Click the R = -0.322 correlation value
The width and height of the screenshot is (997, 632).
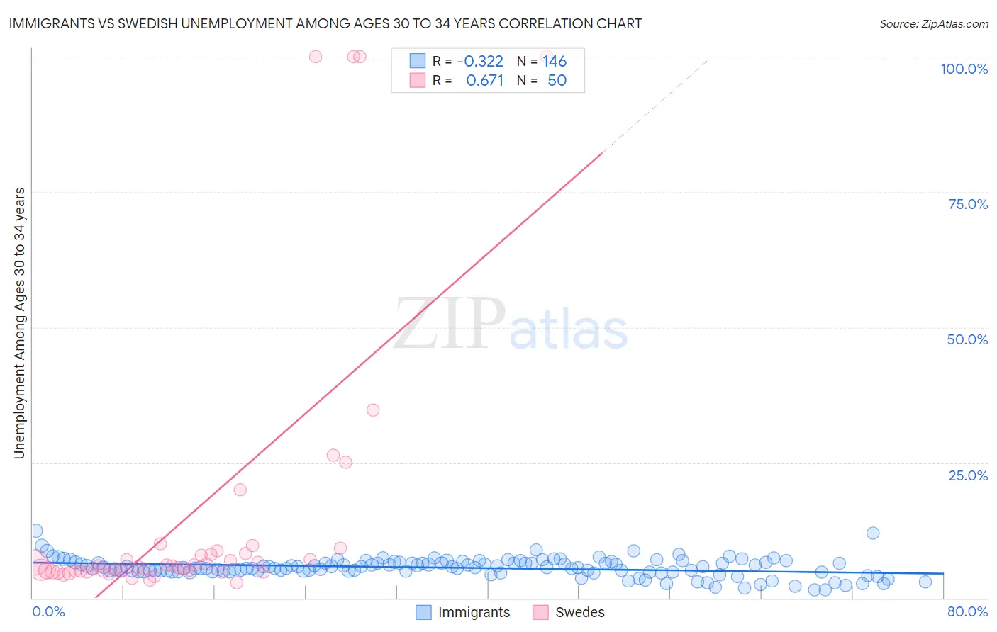pyautogui.click(x=468, y=61)
